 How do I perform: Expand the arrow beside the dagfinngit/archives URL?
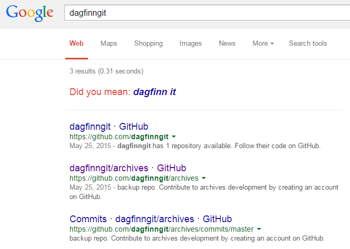pyautogui.click(x=204, y=178)
